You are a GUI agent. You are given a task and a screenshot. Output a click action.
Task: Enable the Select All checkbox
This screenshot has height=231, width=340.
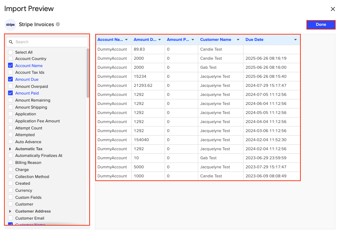[x=10, y=52]
